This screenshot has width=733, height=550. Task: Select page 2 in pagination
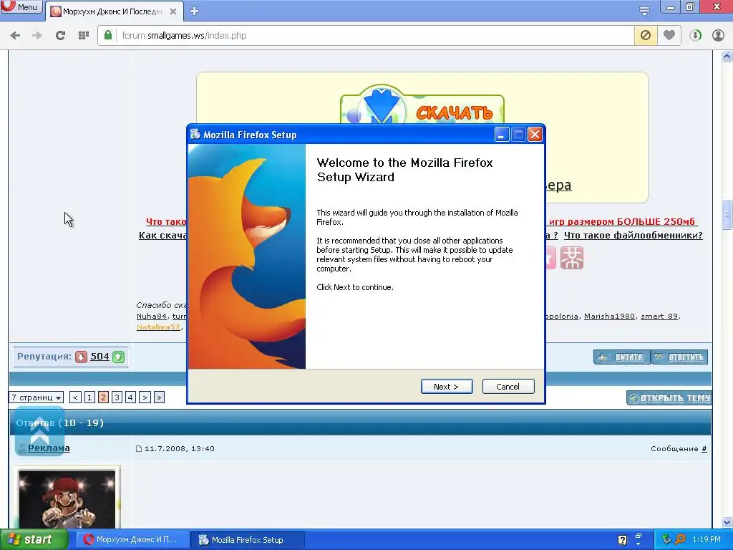coord(103,397)
